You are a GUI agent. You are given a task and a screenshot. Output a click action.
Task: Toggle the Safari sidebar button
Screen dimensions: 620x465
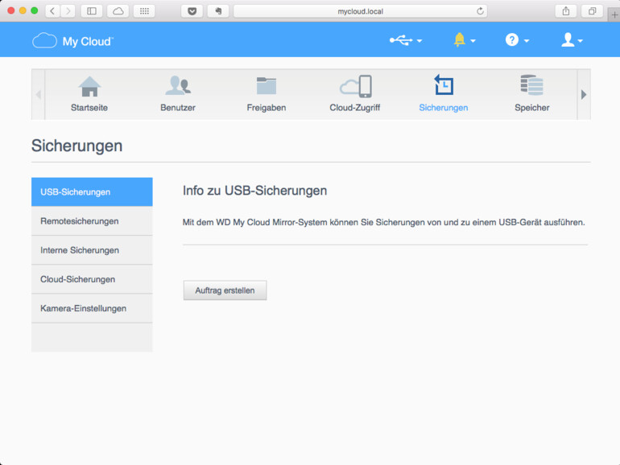[x=92, y=11]
